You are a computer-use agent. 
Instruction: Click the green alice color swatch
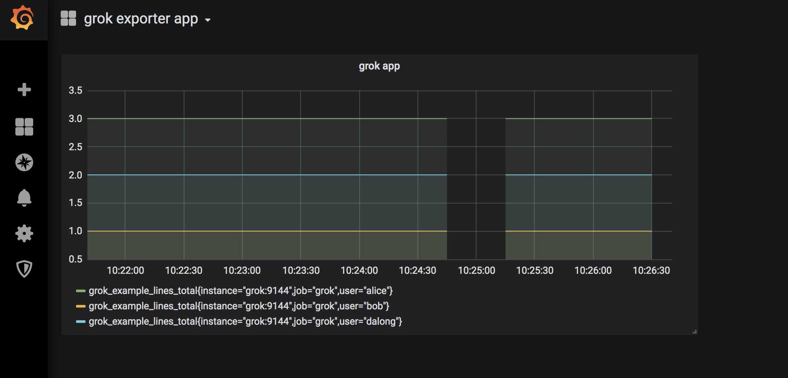pyautogui.click(x=81, y=291)
